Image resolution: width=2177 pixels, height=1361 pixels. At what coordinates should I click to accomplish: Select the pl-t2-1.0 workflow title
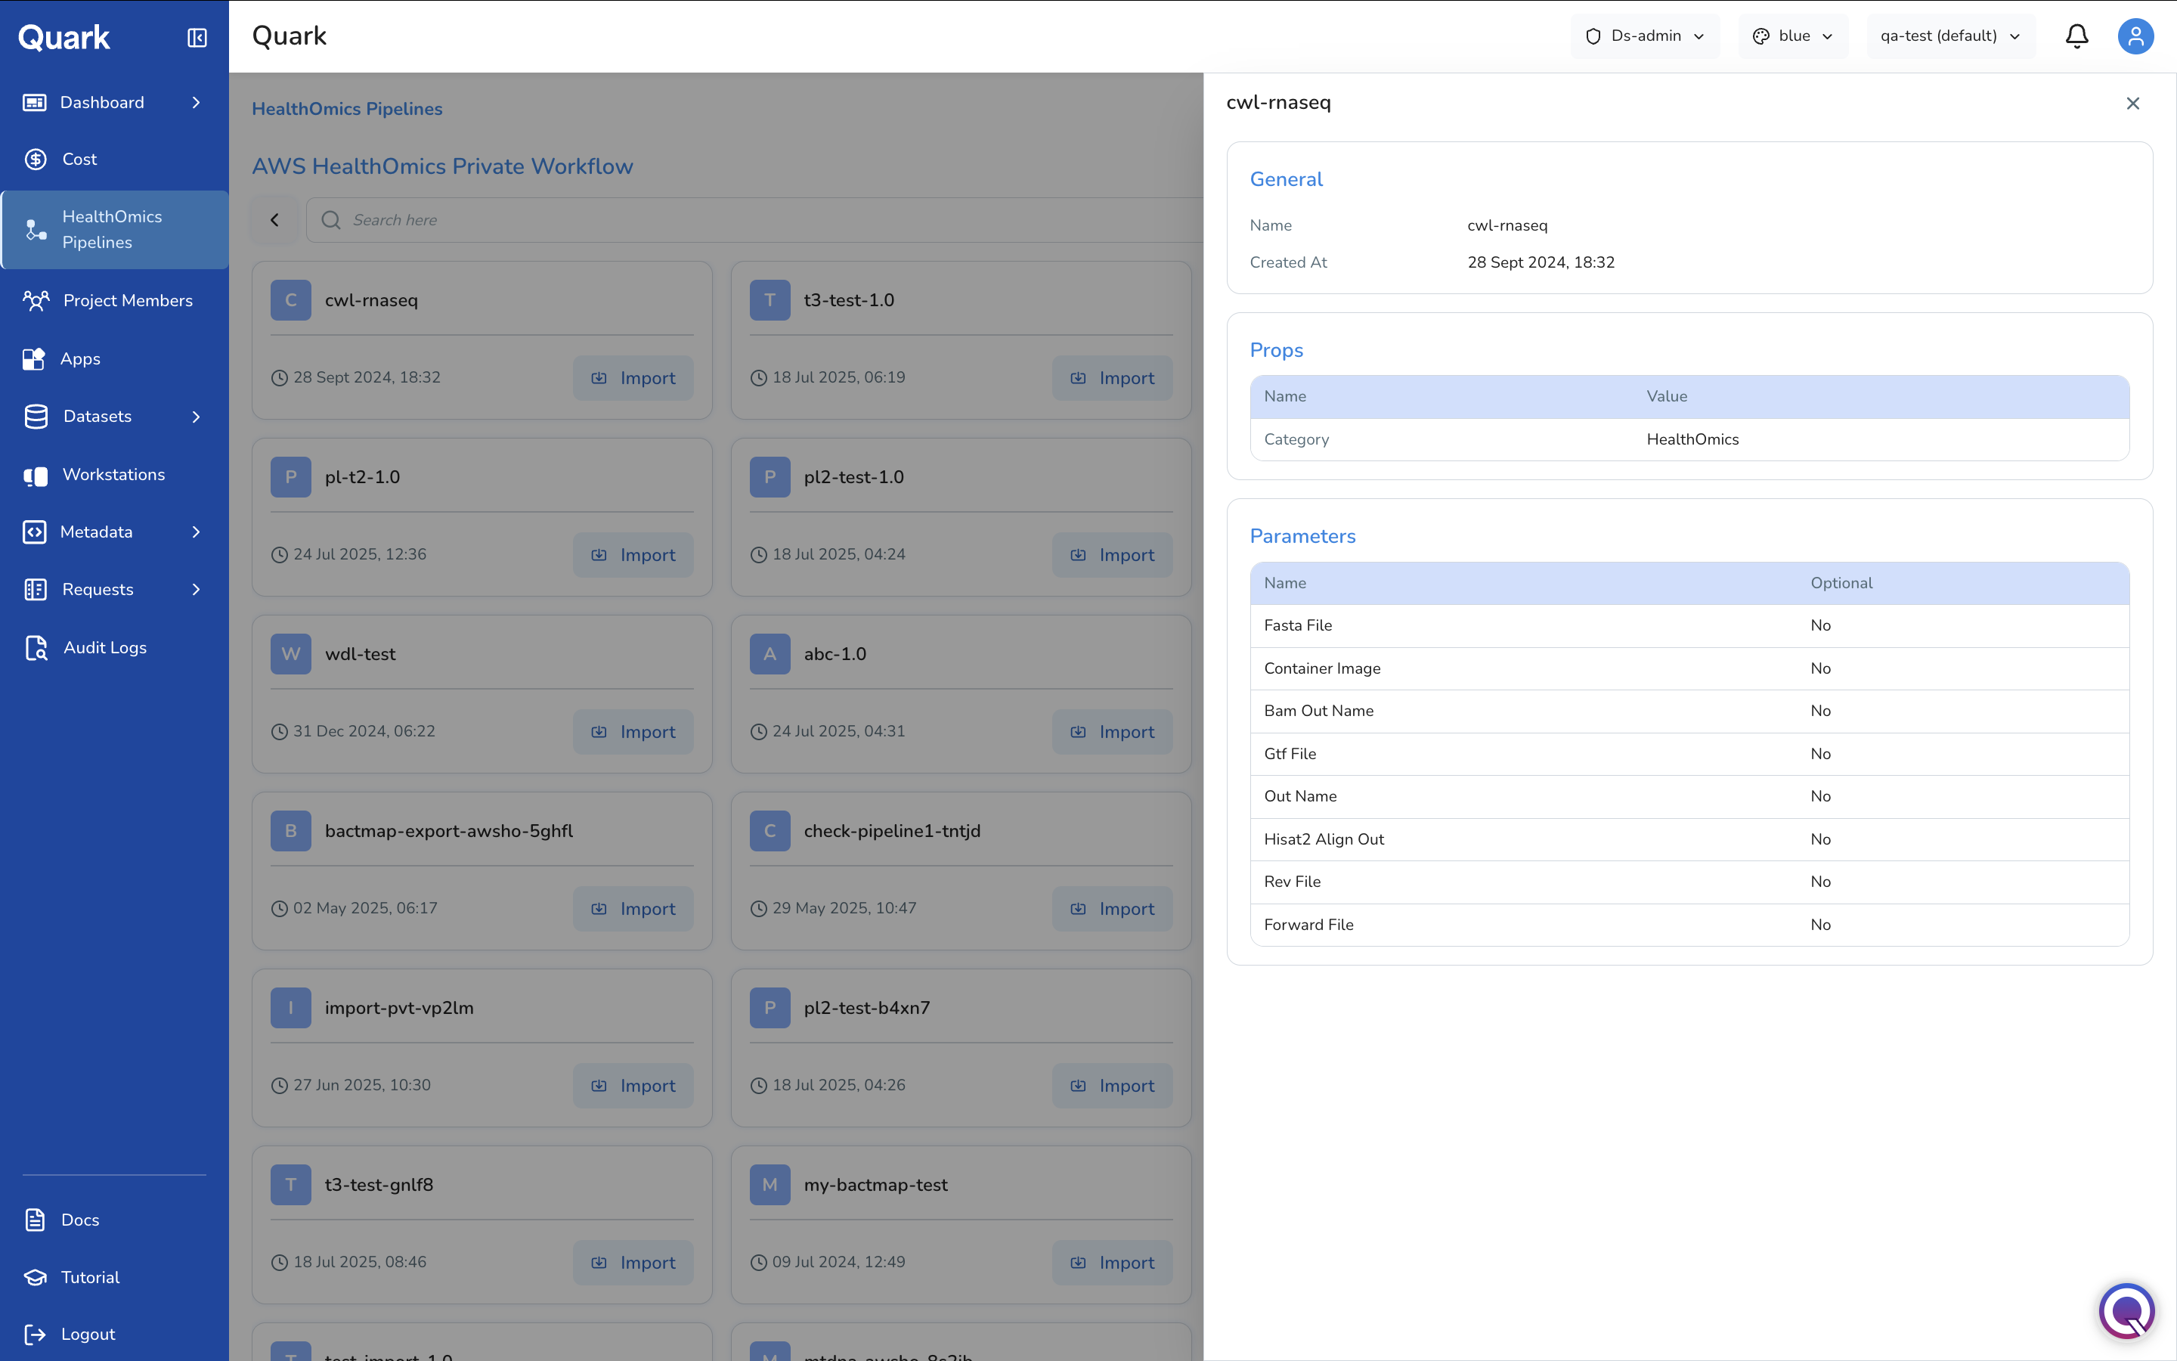(x=363, y=477)
